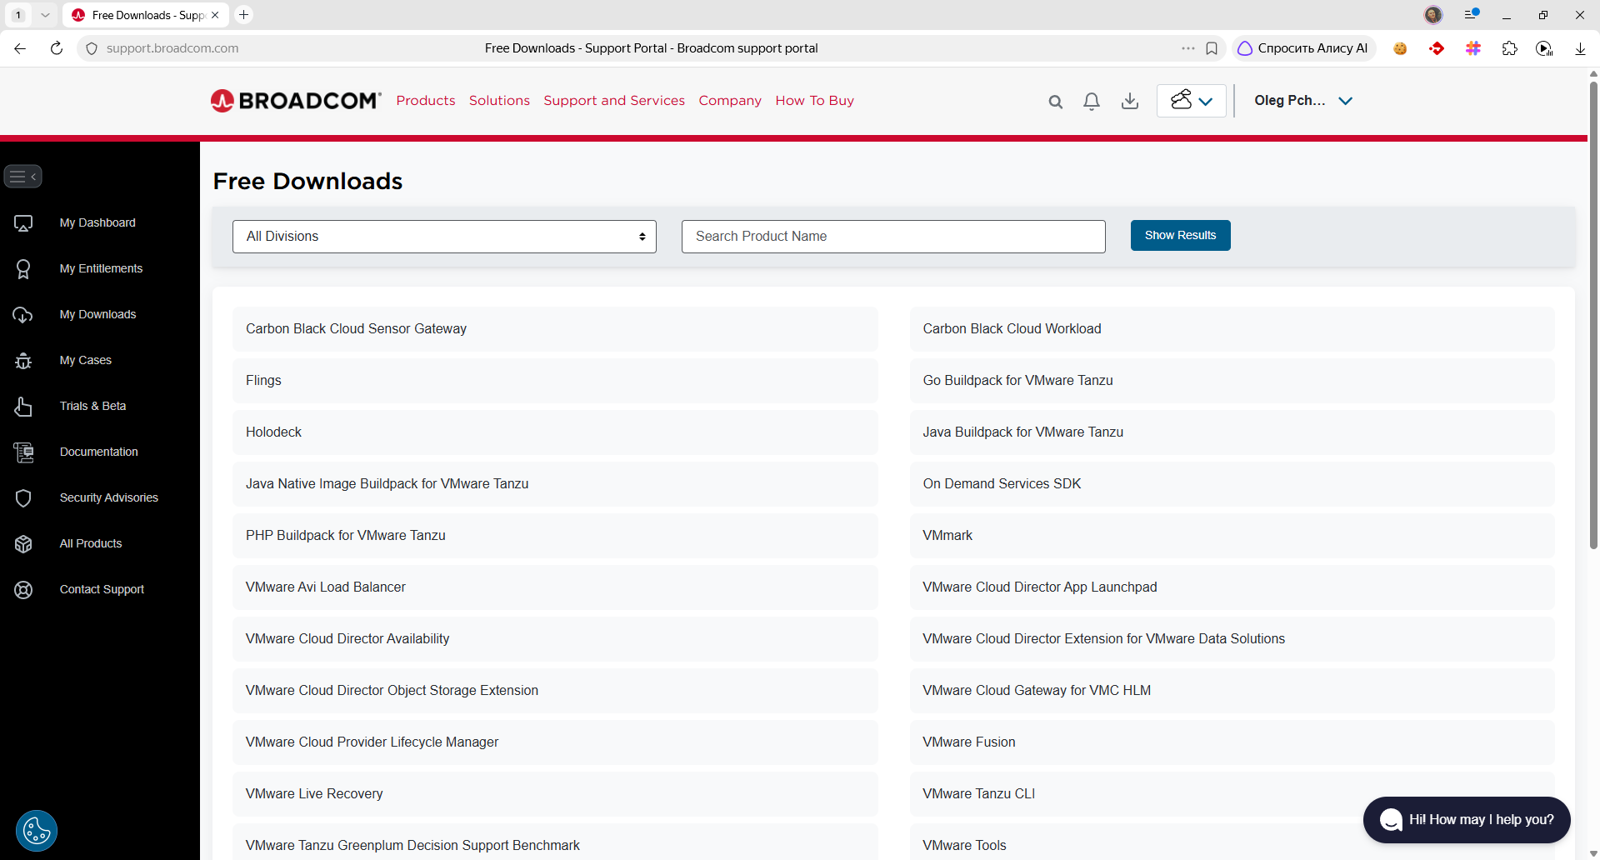Click the page vertical scrollbar
Image resolution: width=1600 pixels, height=860 pixels.
point(1593,315)
